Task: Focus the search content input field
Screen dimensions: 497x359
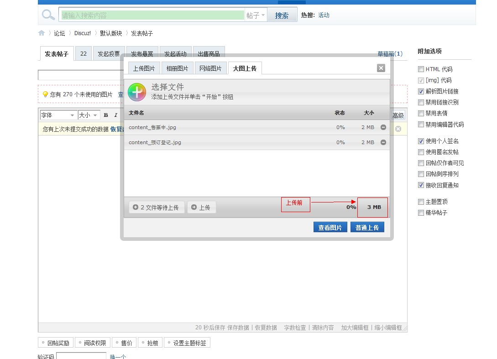Action: click(153, 15)
